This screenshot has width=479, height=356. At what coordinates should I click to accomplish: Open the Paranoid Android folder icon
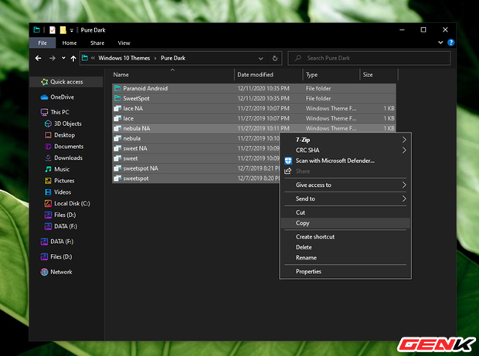point(117,88)
